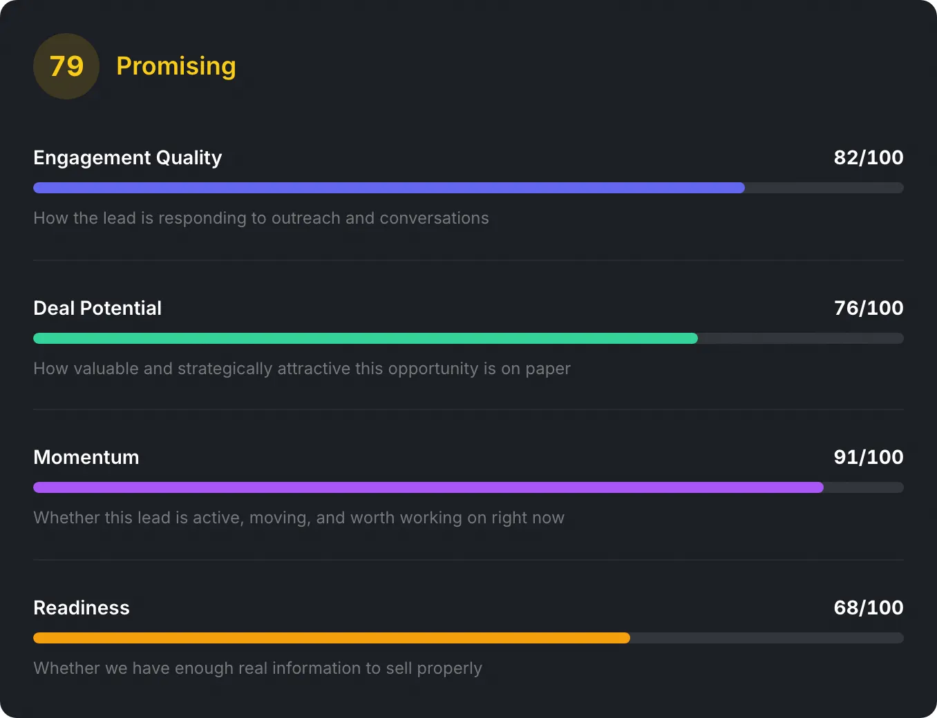Click the 91/100 Momentum score
Image resolution: width=937 pixels, height=718 pixels.
point(868,457)
